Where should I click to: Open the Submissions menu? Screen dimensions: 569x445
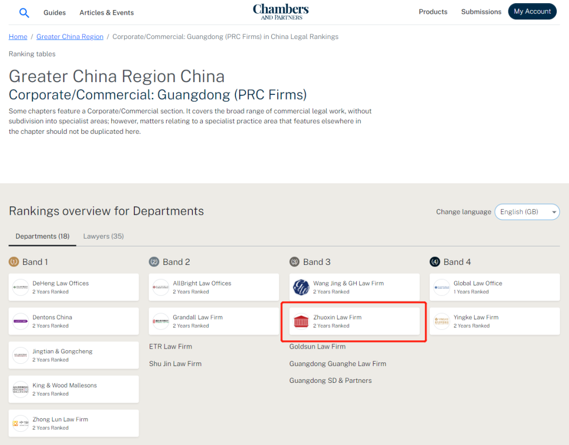(x=481, y=12)
